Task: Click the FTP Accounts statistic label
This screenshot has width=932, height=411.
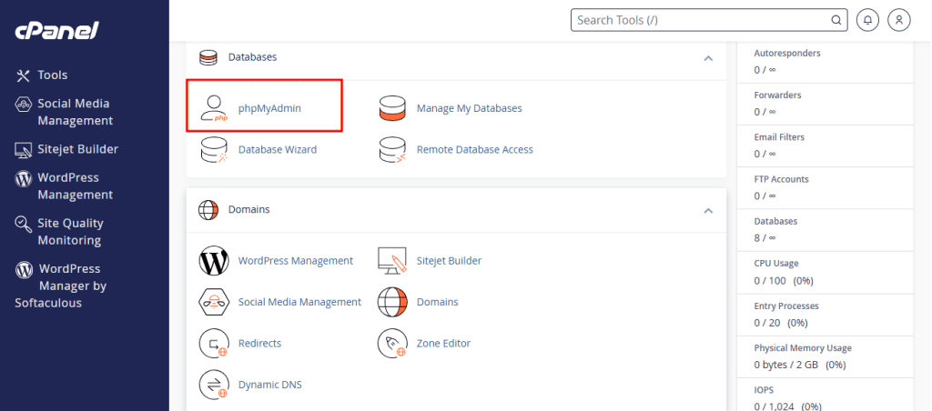Action: [x=781, y=179]
